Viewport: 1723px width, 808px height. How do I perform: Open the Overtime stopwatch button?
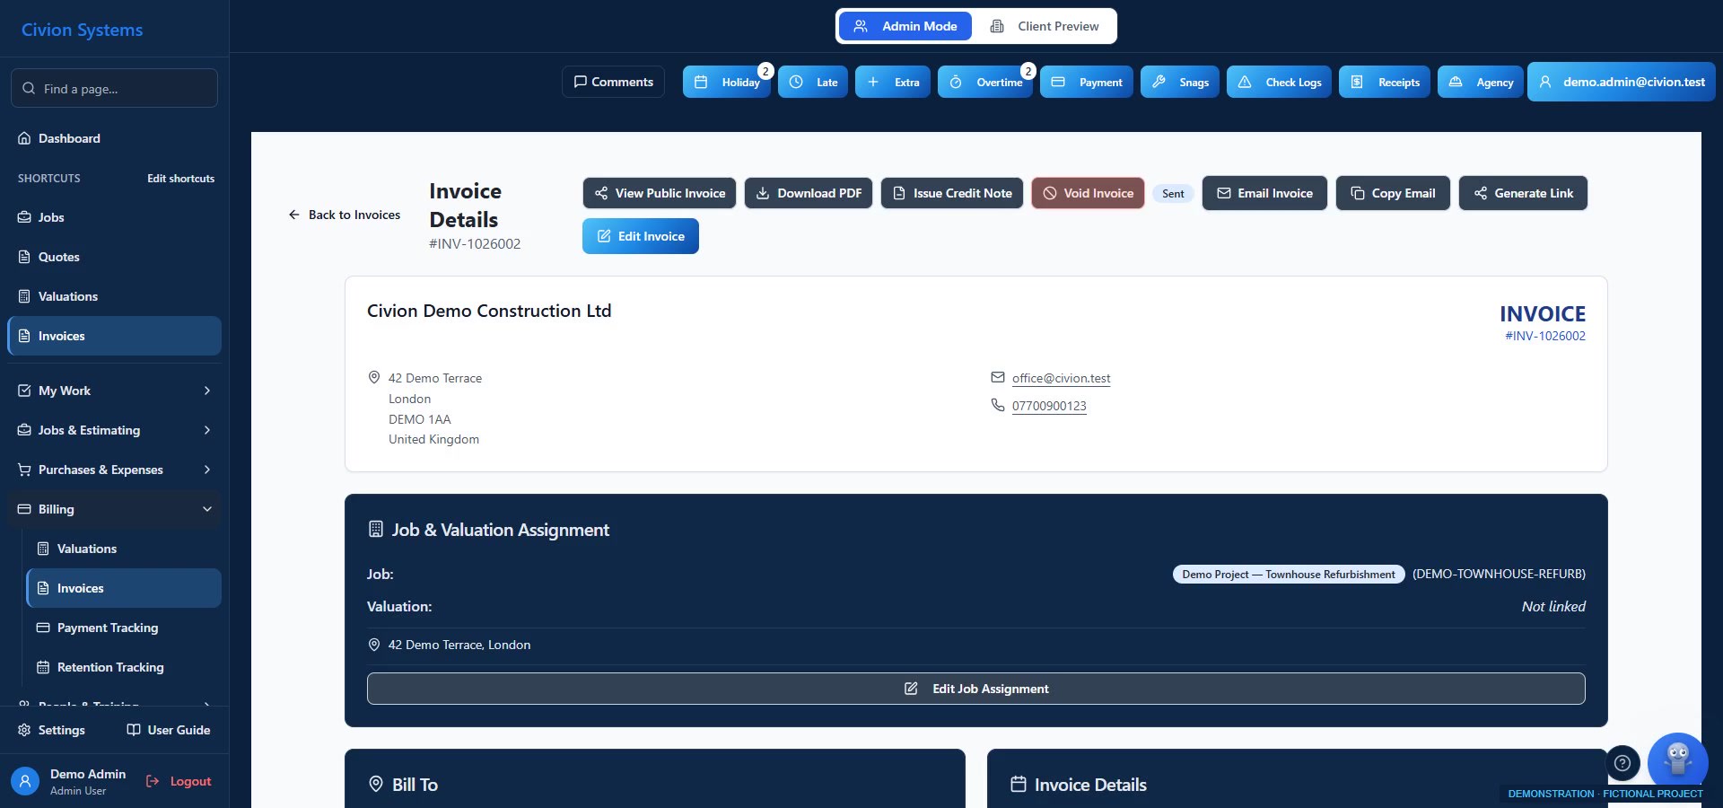(985, 82)
